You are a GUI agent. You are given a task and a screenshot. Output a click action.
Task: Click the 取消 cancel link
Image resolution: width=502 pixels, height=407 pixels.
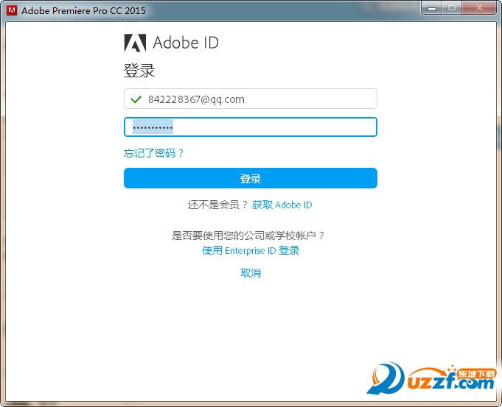(251, 273)
